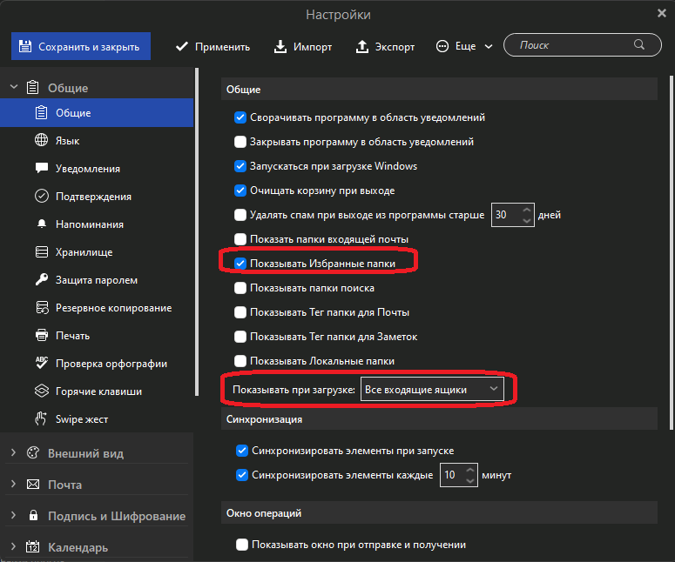Open the Еще dropdown arrow

pos(489,46)
